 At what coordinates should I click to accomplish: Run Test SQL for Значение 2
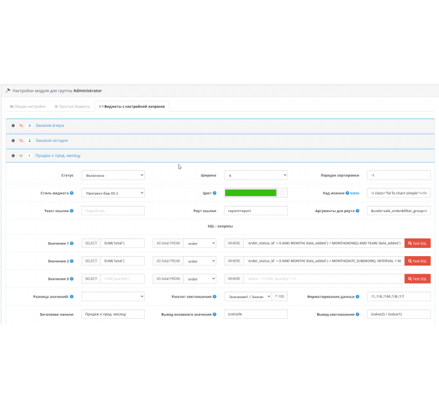[x=418, y=261]
